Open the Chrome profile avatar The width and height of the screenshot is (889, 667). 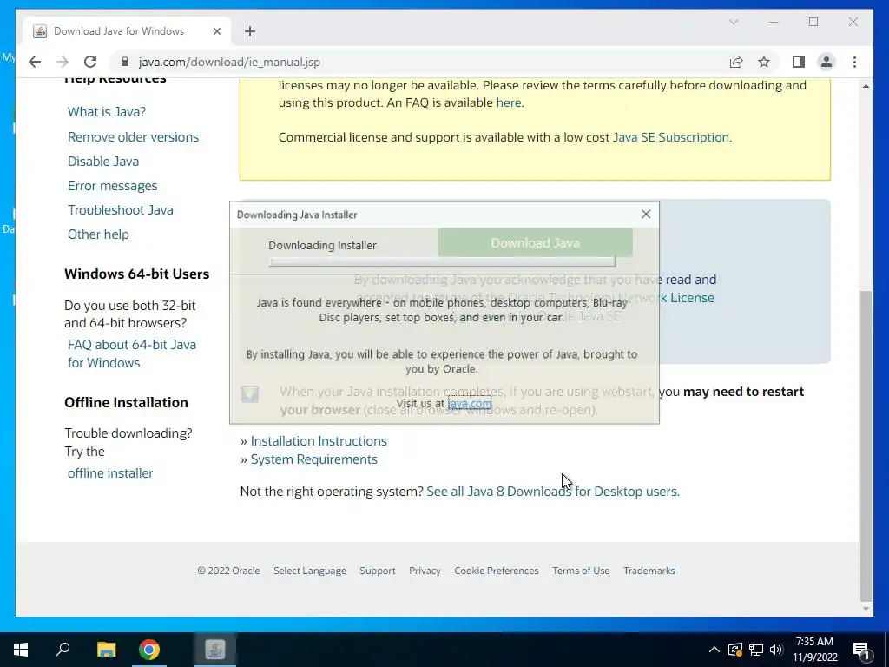point(826,62)
